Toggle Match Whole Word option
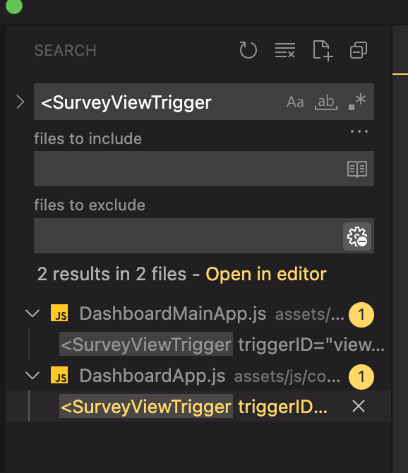This screenshot has width=408, height=473. click(x=326, y=102)
